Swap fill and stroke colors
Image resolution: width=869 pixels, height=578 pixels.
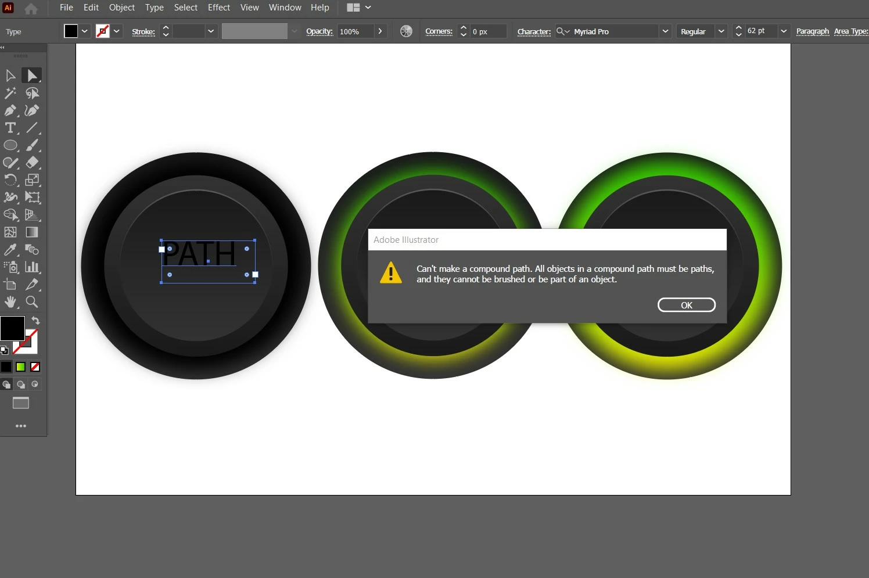tap(35, 321)
